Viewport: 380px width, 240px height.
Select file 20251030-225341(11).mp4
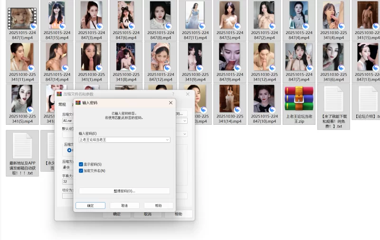[x=22, y=63]
